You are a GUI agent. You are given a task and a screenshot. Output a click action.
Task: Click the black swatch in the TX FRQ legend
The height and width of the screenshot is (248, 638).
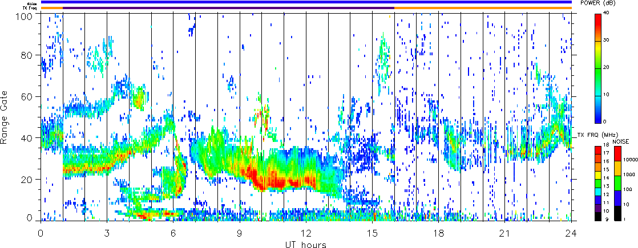(599, 216)
